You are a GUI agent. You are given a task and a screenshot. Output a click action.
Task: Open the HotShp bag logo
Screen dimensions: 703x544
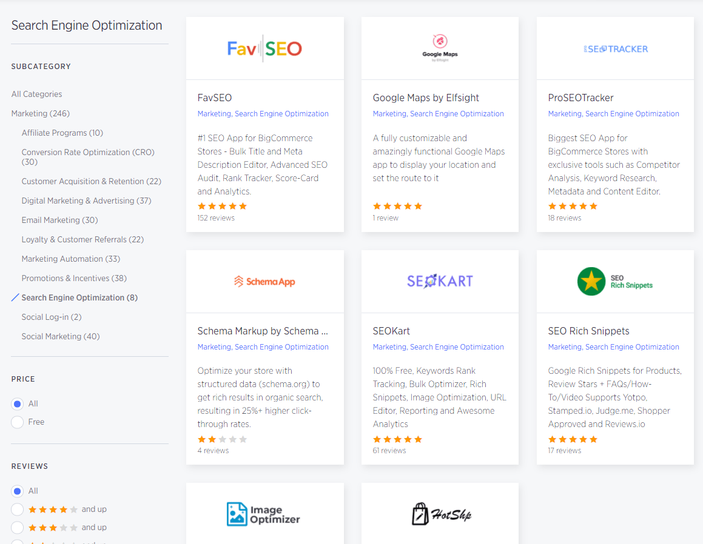(x=441, y=514)
